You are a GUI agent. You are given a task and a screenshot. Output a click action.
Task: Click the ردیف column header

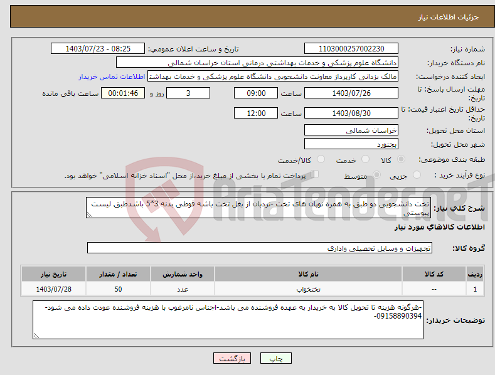point(475,274)
